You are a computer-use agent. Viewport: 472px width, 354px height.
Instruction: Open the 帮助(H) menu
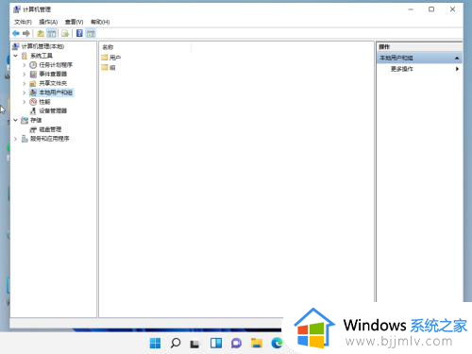click(x=100, y=22)
